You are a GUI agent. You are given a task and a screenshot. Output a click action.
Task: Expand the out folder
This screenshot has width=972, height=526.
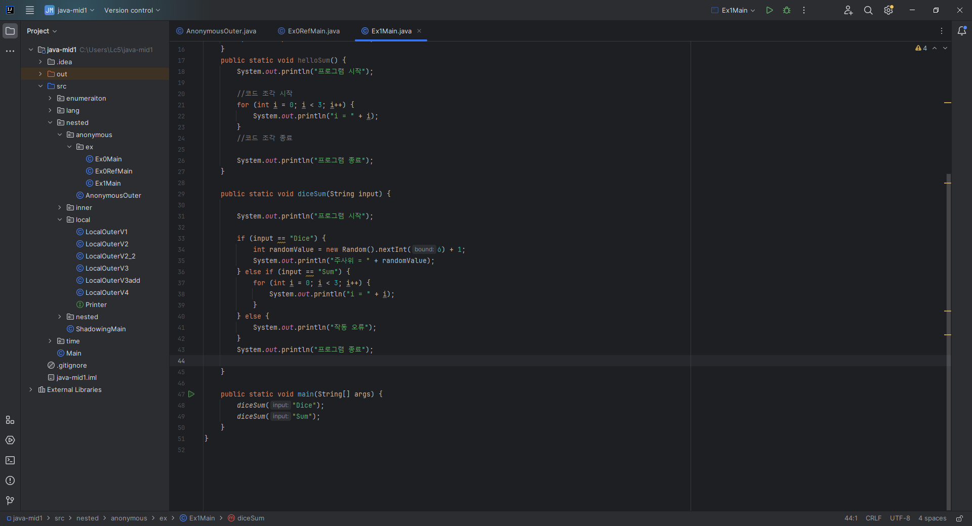[40, 74]
